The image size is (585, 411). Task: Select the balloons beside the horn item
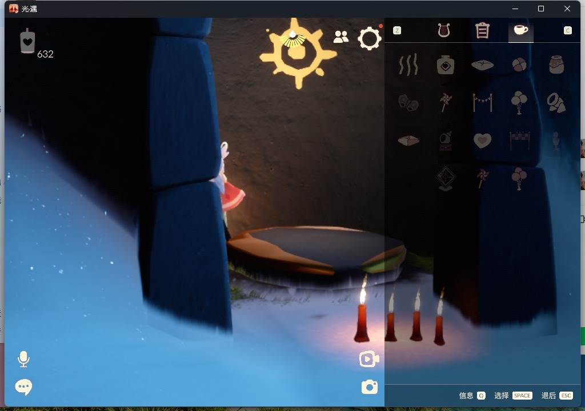point(519,103)
